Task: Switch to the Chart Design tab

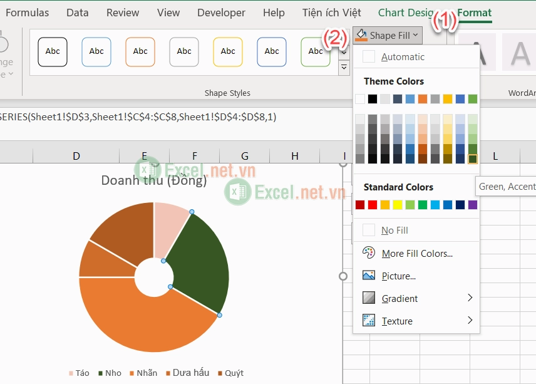Action: click(405, 13)
